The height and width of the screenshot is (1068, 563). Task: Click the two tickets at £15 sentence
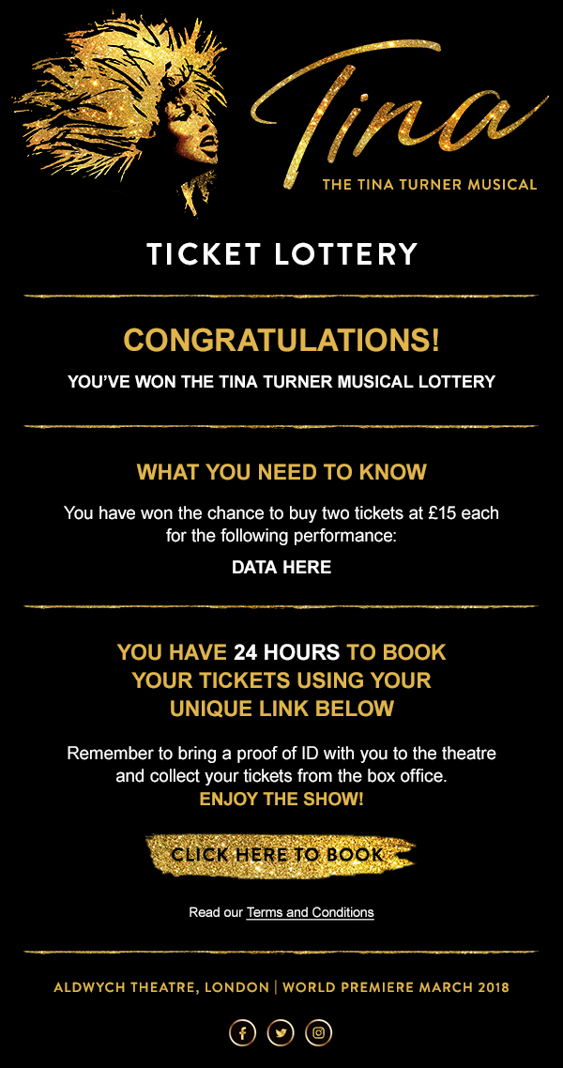[x=281, y=513]
